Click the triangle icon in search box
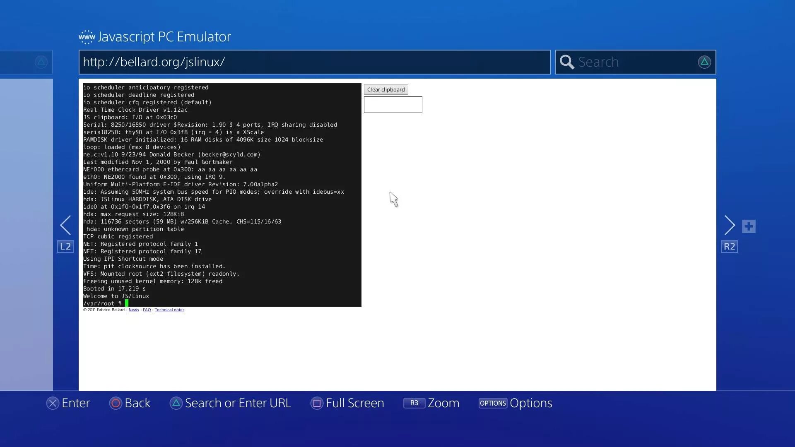 704,62
